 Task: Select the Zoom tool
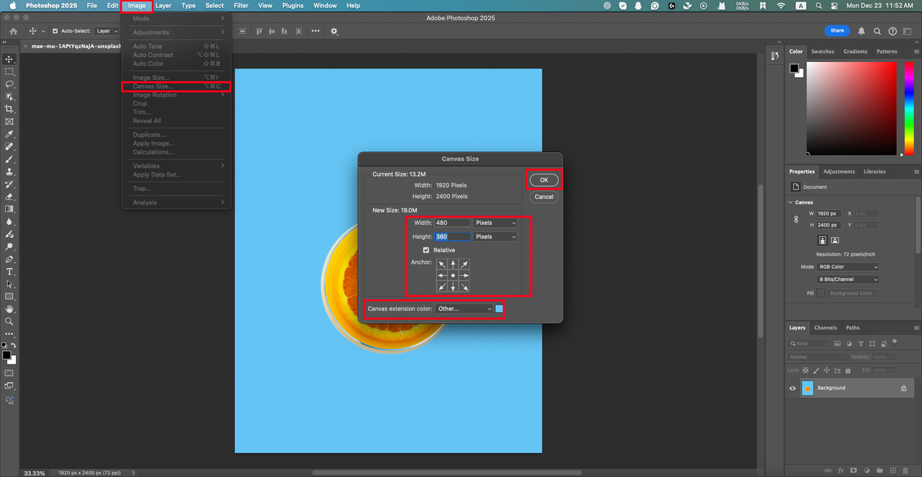9,321
